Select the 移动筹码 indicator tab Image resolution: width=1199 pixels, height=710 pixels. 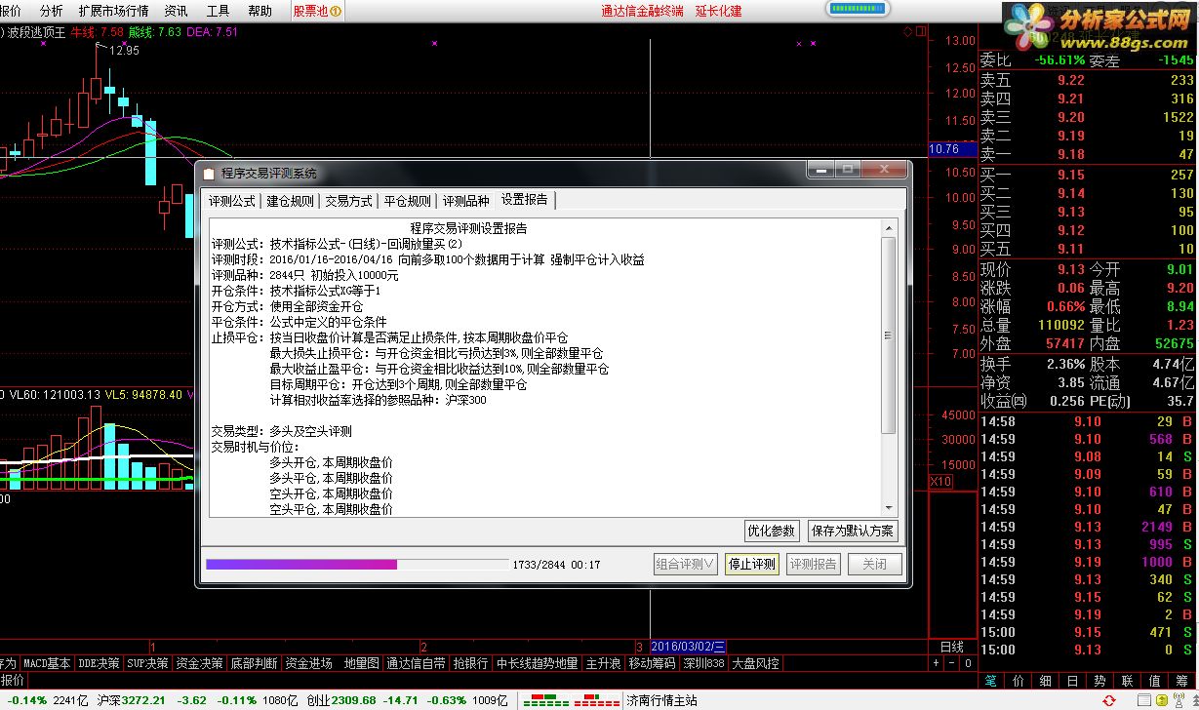click(653, 663)
